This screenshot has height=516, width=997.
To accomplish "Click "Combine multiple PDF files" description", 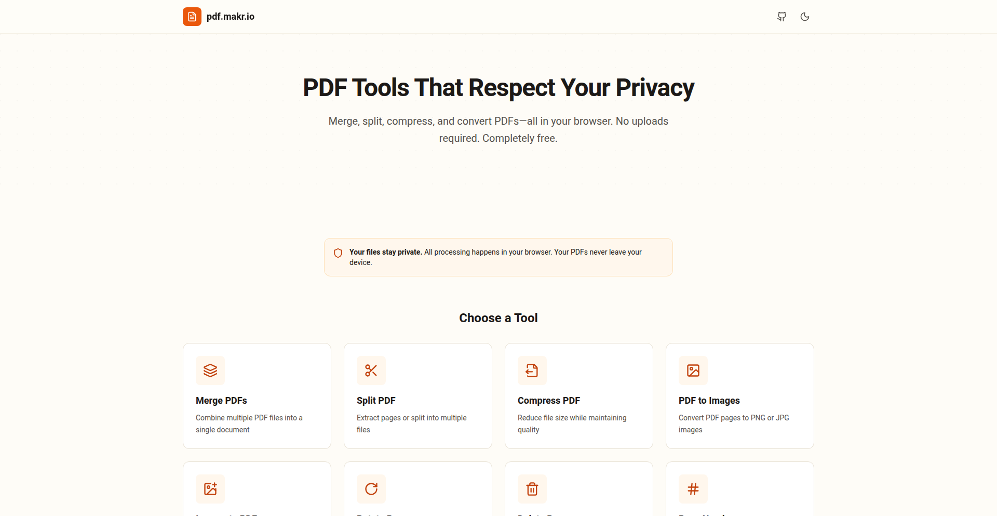I will coord(249,418).
